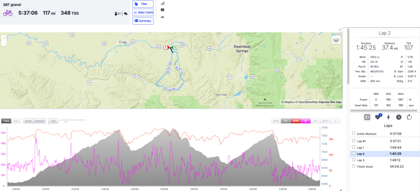Image resolution: width=420 pixels, height=191 pixels.
Task: Switch chart axis to Dist
Action: (x=16, y=121)
